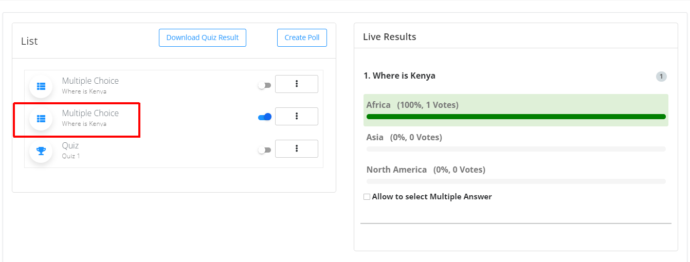Open three-dot menu for Quiz 1
Viewport: 690px width, 262px height.
(x=297, y=148)
